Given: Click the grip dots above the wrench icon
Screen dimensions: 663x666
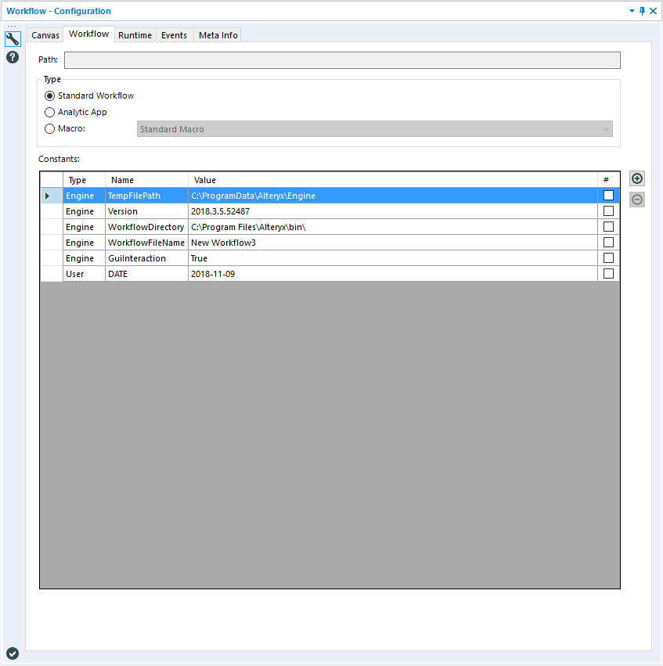Looking at the screenshot, I should pos(13,27).
